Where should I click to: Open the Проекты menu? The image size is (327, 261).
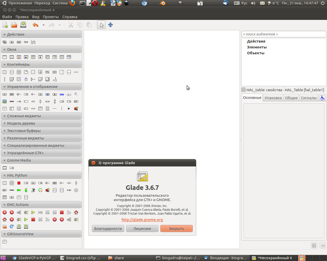[51, 17]
